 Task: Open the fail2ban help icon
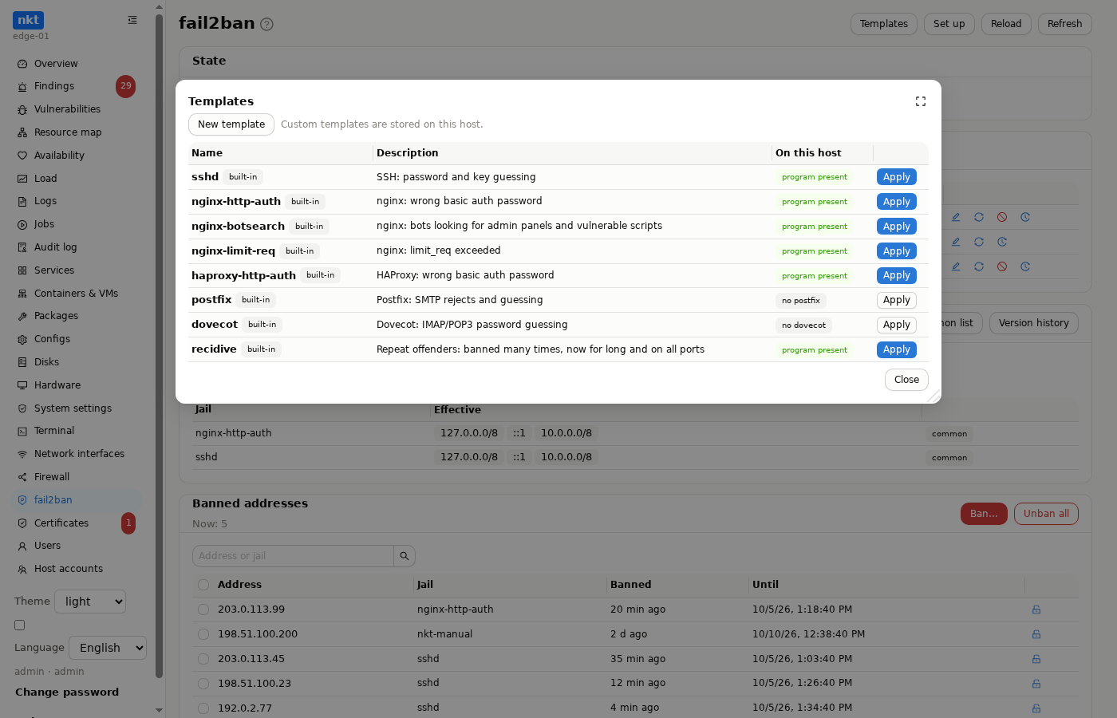[267, 24]
